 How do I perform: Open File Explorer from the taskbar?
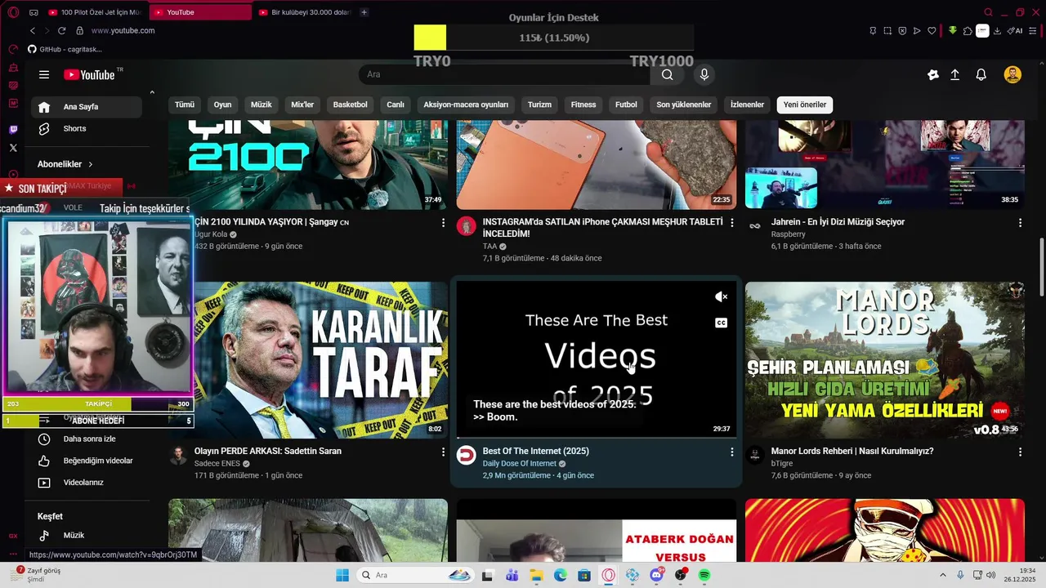point(536,576)
